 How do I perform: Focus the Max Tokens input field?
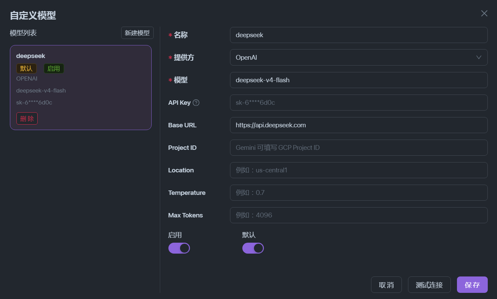pyautogui.click(x=359, y=215)
